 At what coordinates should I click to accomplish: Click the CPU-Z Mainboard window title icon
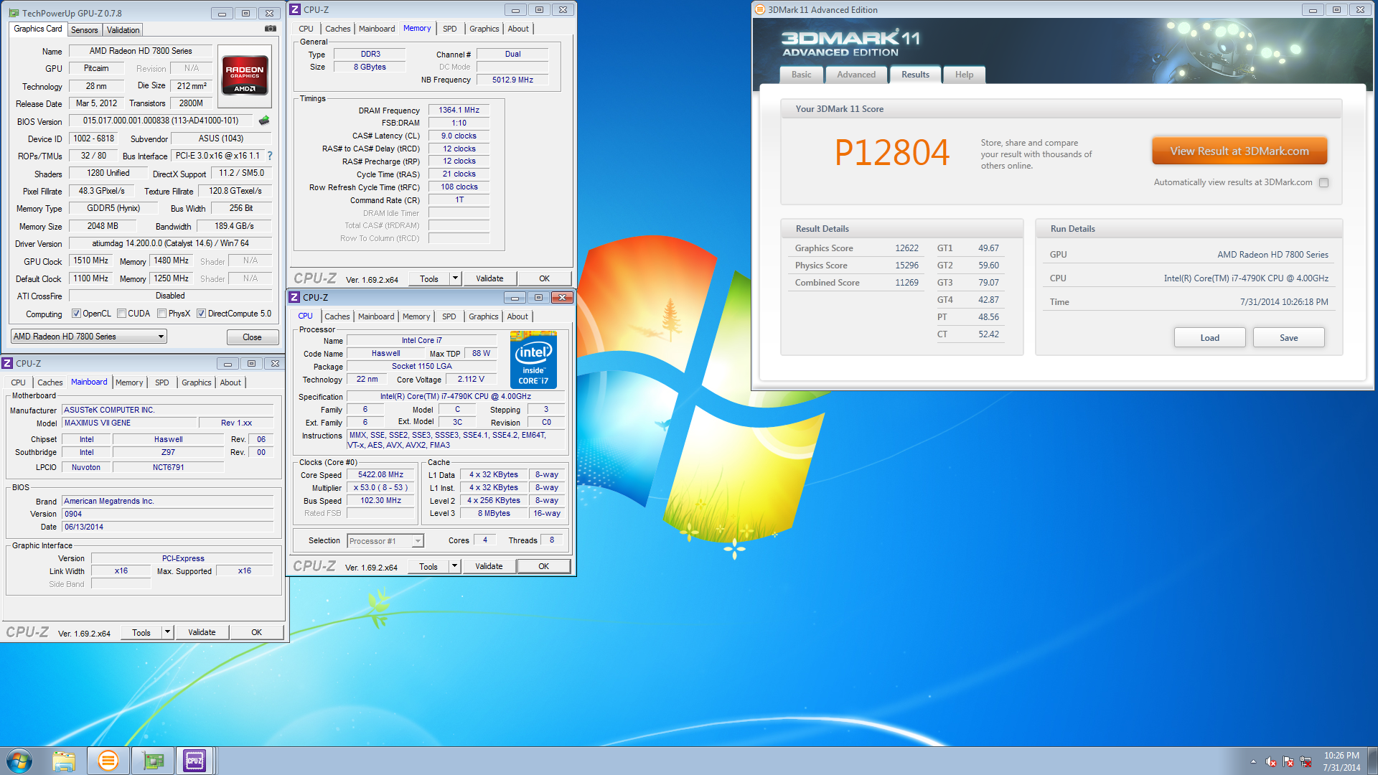[7, 363]
